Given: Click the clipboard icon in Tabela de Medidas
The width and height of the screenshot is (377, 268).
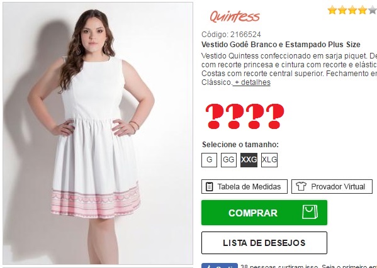Looking at the screenshot, I should (x=210, y=186).
